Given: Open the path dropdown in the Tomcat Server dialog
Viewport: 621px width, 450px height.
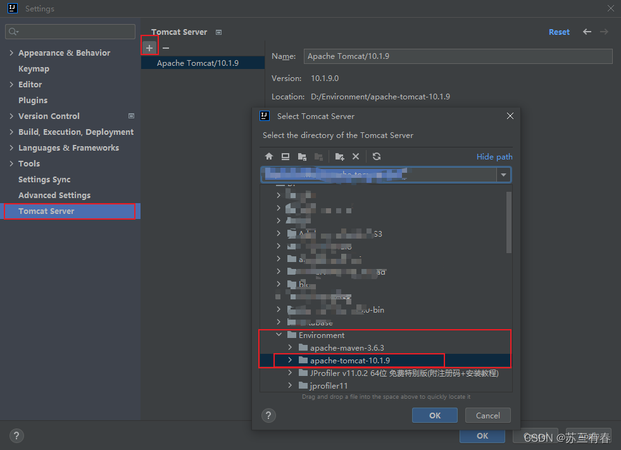Looking at the screenshot, I should (x=503, y=175).
